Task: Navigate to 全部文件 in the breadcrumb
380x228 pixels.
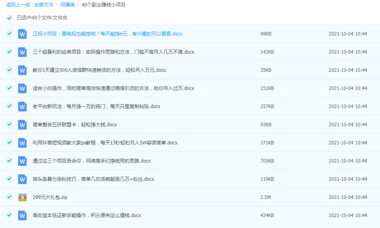Action: tap(44, 5)
